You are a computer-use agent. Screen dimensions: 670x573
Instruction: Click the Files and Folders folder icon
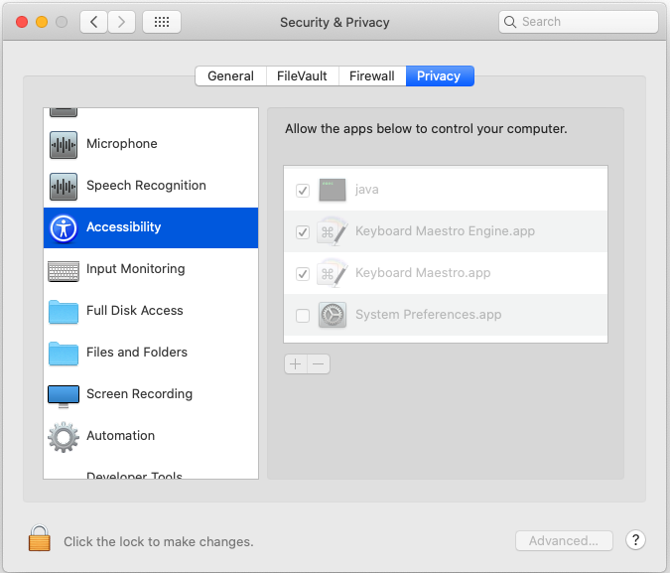pyautogui.click(x=64, y=353)
